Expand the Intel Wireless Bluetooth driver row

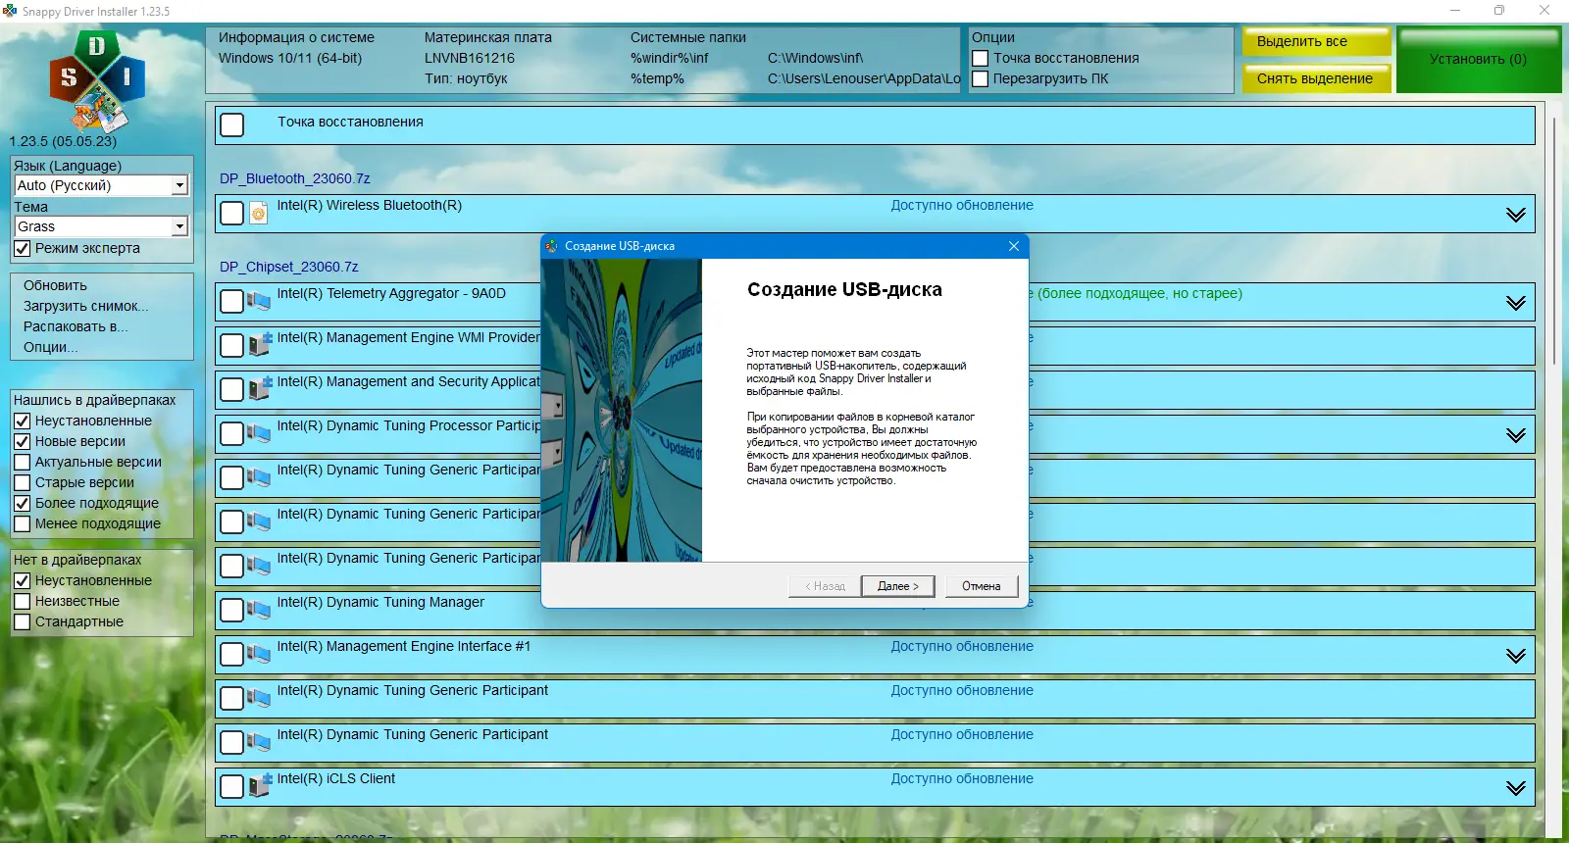(x=1516, y=215)
